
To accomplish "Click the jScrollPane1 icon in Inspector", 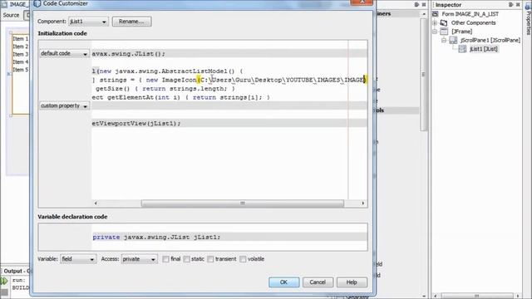I will (x=453, y=41).
